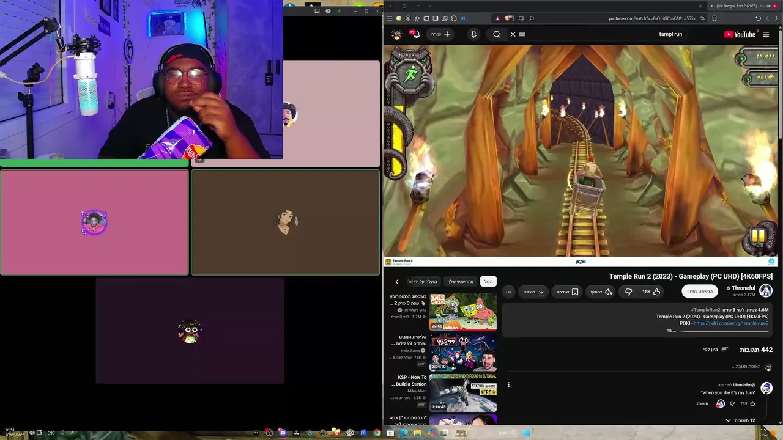The image size is (783, 440).
Task: Click the dark purple avatar tile in call window
Action: (190, 331)
